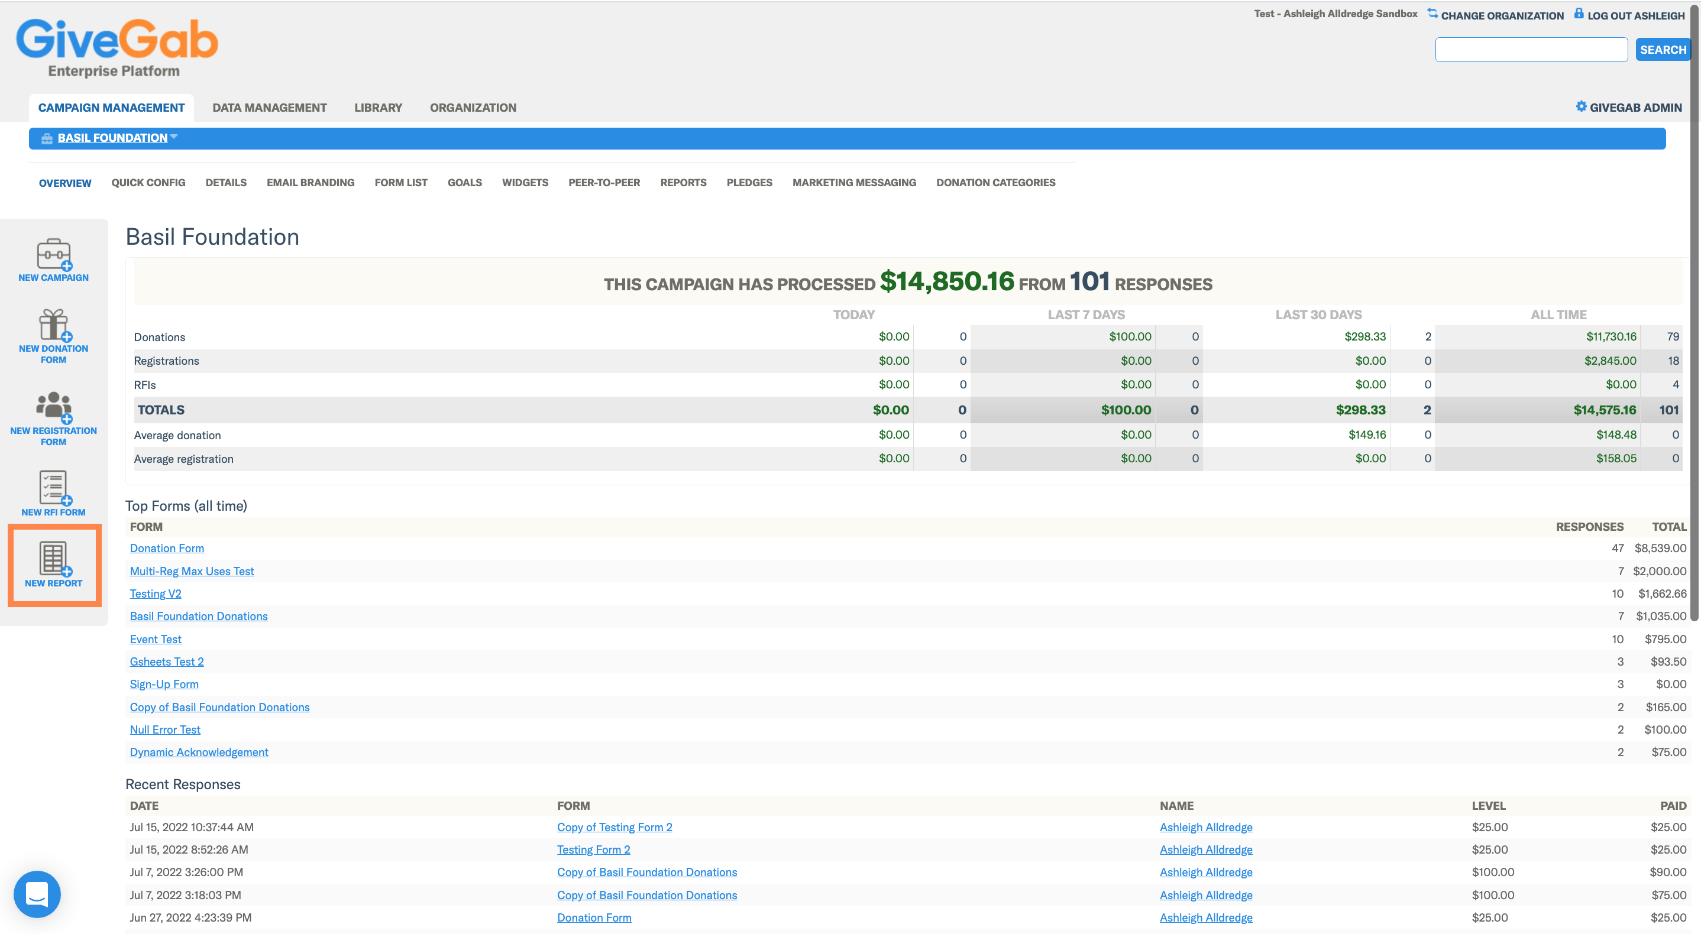Open the Event Test form link
This screenshot has height=934, width=1701.
pyautogui.click(x=156, y=639)
